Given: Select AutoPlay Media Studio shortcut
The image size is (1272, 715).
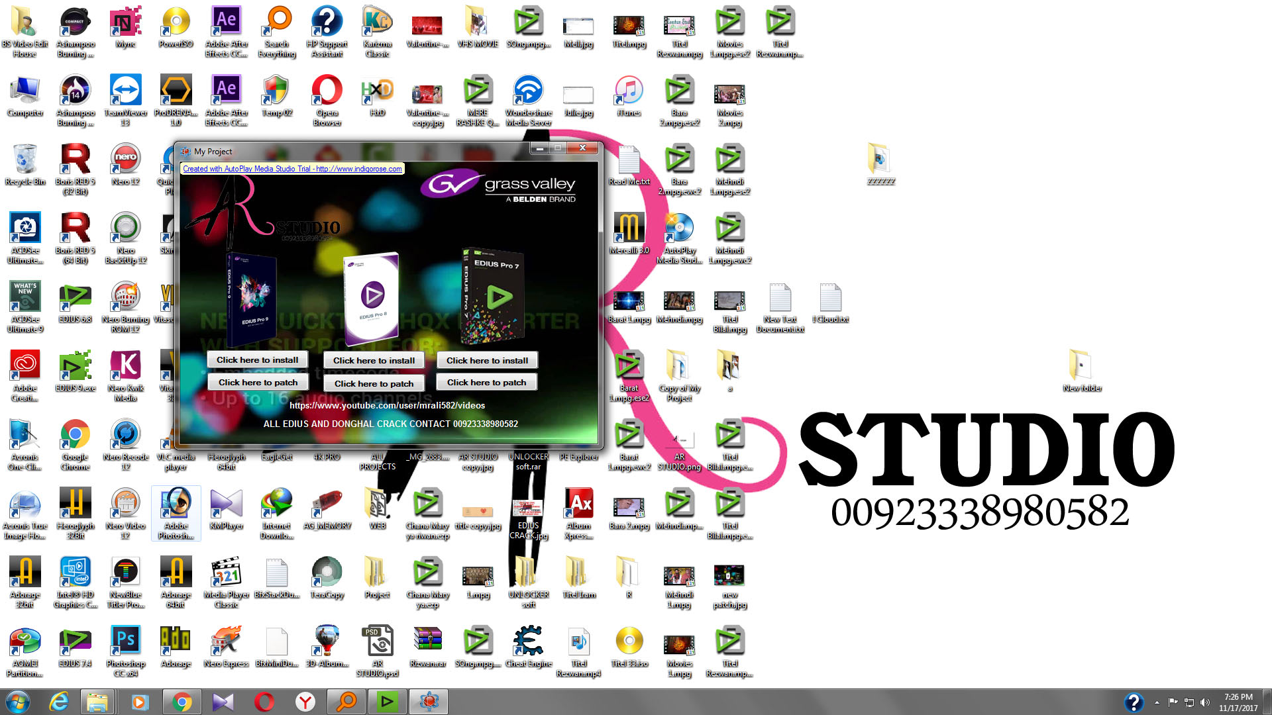Looking at the screenshot, I should tap(679, 238).
